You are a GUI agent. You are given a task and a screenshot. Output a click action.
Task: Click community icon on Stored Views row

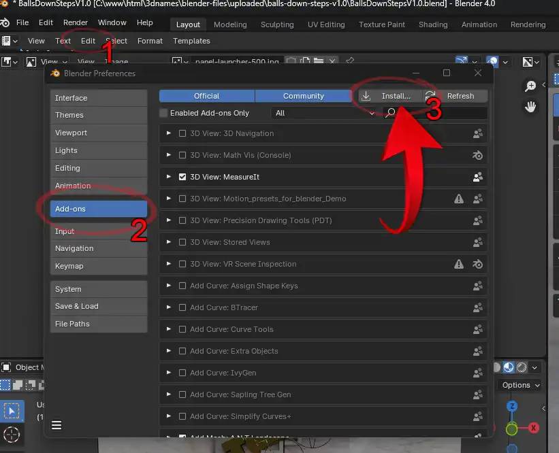pyautogui.click(x=478, y=242)
